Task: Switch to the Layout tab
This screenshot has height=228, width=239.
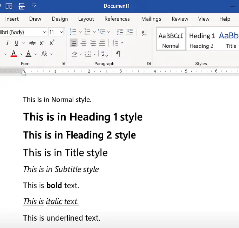Action: [x=86, y=19]
